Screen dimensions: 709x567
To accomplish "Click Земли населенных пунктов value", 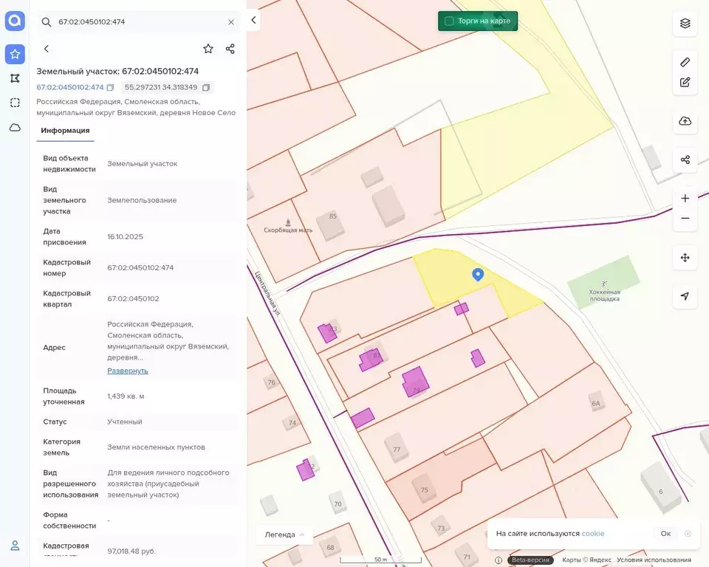I will (x=156, y=447).
